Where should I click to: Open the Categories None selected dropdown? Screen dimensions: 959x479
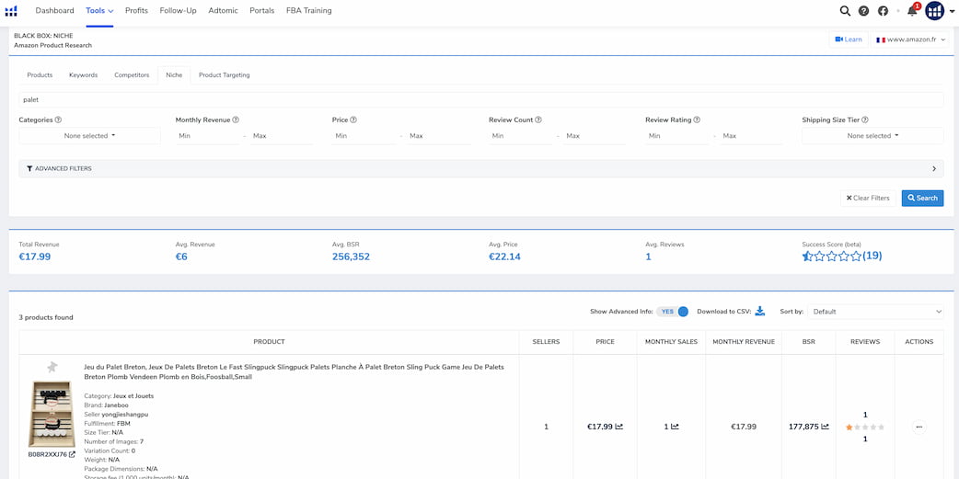point(90,136)
